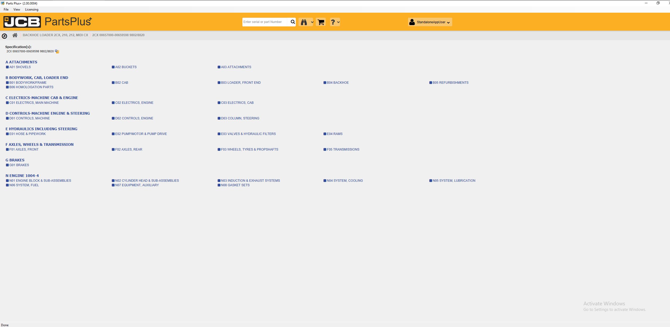Click the BACKHOE LOADER 2CX breadcrumb
Screen dimensions: 670x327
55,35
